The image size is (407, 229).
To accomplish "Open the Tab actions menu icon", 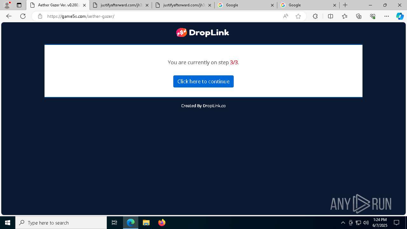I will pyautogui.click(x=19, y=5).
